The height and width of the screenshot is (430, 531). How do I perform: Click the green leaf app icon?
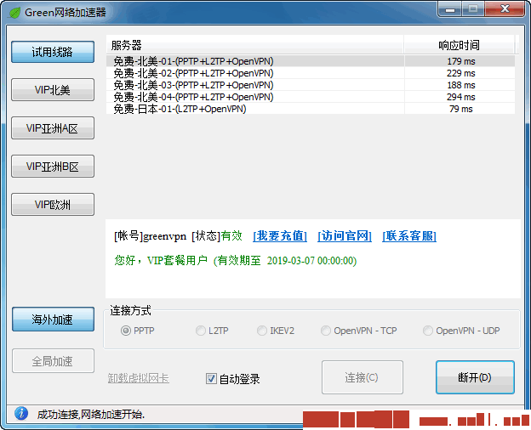14,13
